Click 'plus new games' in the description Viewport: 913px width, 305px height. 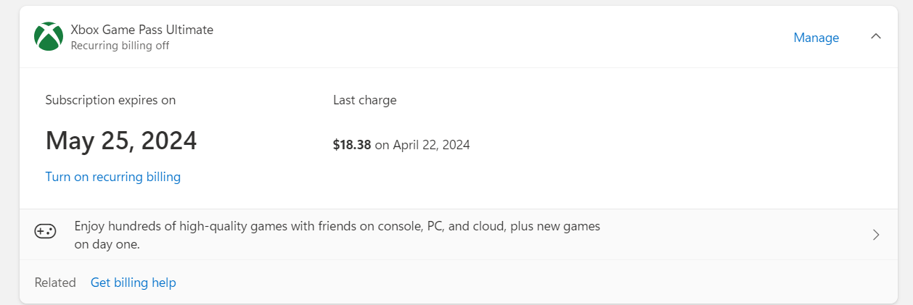pyautogui.click(x=555, y=226)
